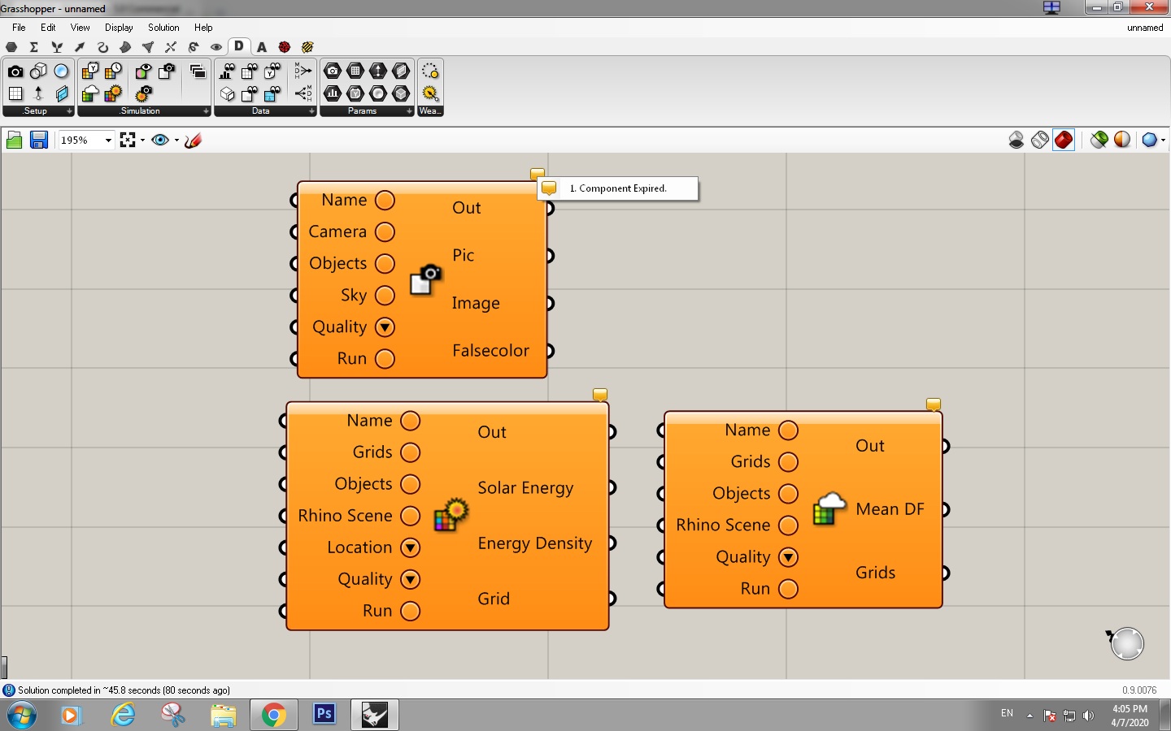
Task: Click the Energy Density output label
Action: (x=534, y=543)
